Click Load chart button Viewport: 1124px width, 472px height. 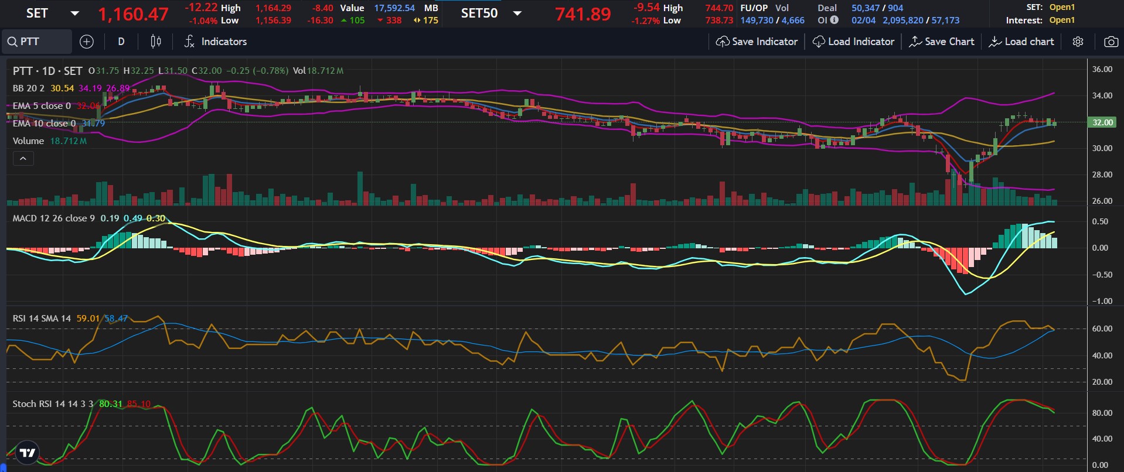pyautogui.click(x=1021, y=42)
